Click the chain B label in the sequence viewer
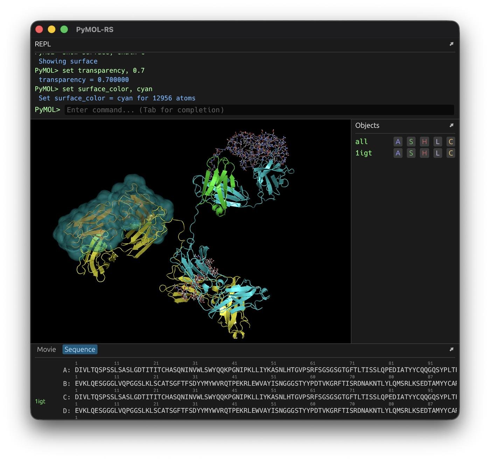Screen dimensions: 490x460 [67, 383]
